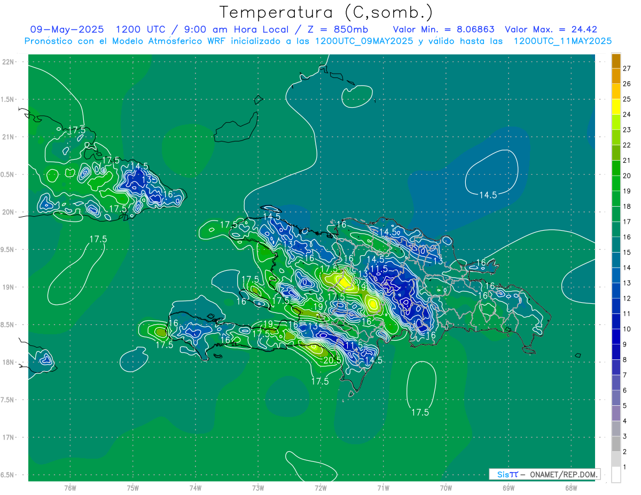Click "1200UTC_09MAY2025" initialization timestamp

coord(364,41)
